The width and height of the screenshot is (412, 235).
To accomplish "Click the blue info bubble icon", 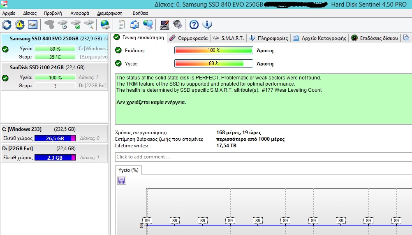I will [207, 25].
